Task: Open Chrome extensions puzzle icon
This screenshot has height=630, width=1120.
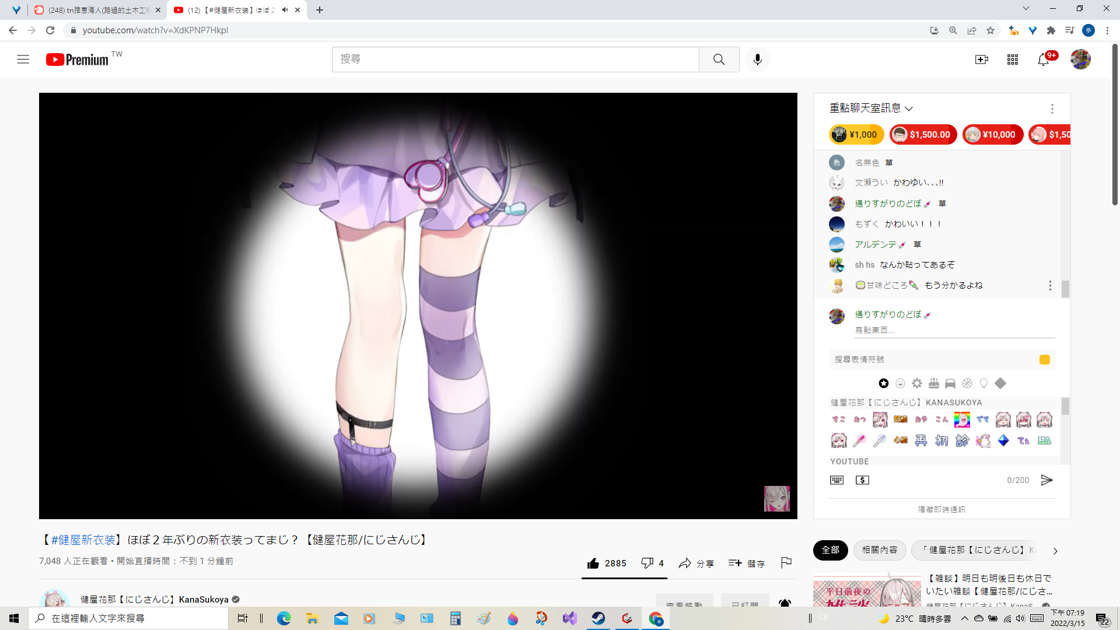Action: click(x=1051, y=30)
